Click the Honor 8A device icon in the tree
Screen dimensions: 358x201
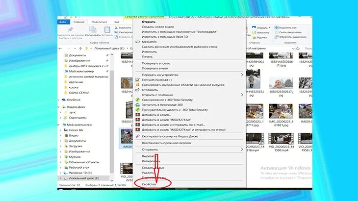pos(66,130)
